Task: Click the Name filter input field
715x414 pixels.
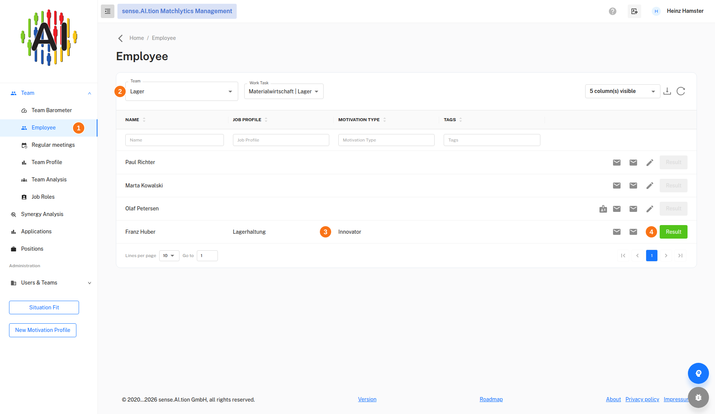Action: point(175,140)
